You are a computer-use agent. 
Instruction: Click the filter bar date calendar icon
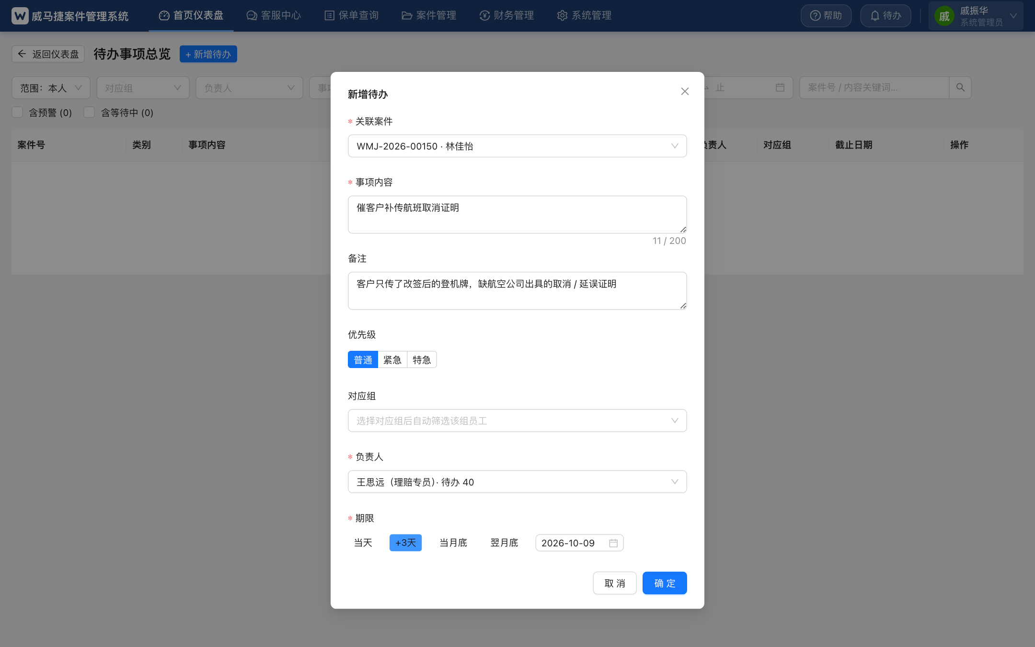[x=780, y=88]
